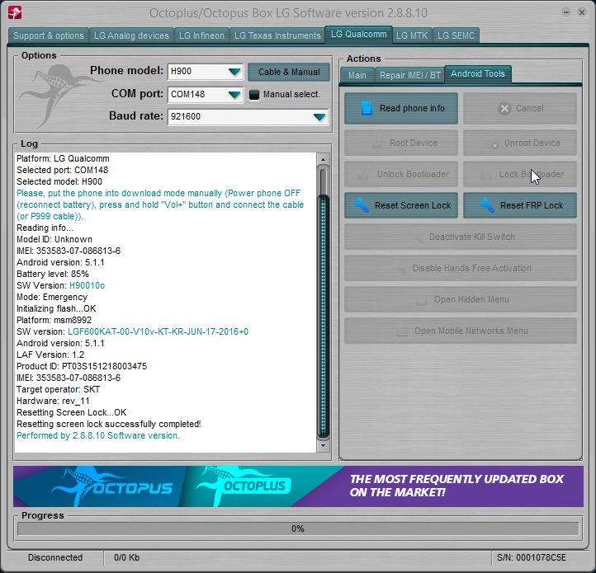Click the log scroll down arrow
The image size is (596, 573).
tap(323, 445)
